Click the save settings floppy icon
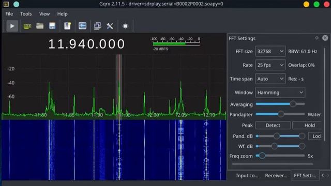Screen dimensions: 331x186 pos(52,26)
